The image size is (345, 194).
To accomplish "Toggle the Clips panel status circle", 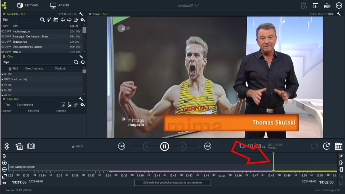I will pyautogui.click(x=4, y=56).
